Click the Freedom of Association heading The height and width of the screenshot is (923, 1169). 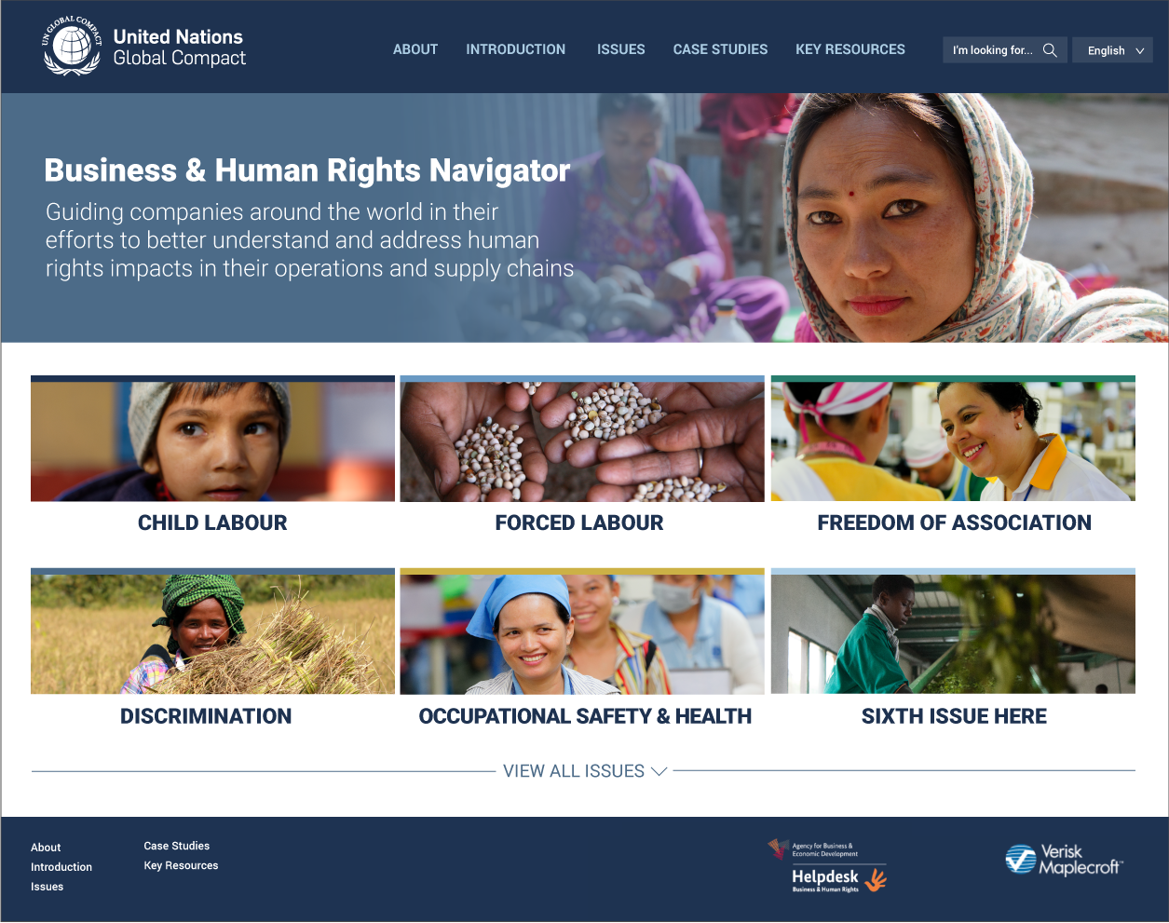[x=954, y=523]
